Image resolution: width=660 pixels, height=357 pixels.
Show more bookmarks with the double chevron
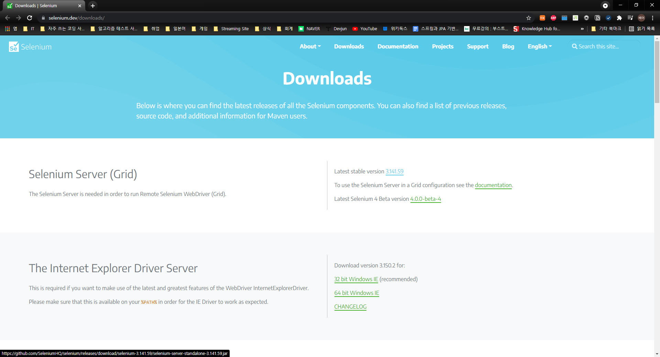point(582,29)
